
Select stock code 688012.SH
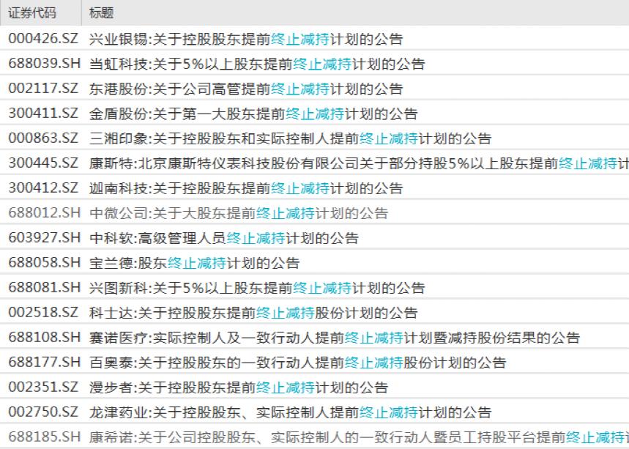coord(44,212)
